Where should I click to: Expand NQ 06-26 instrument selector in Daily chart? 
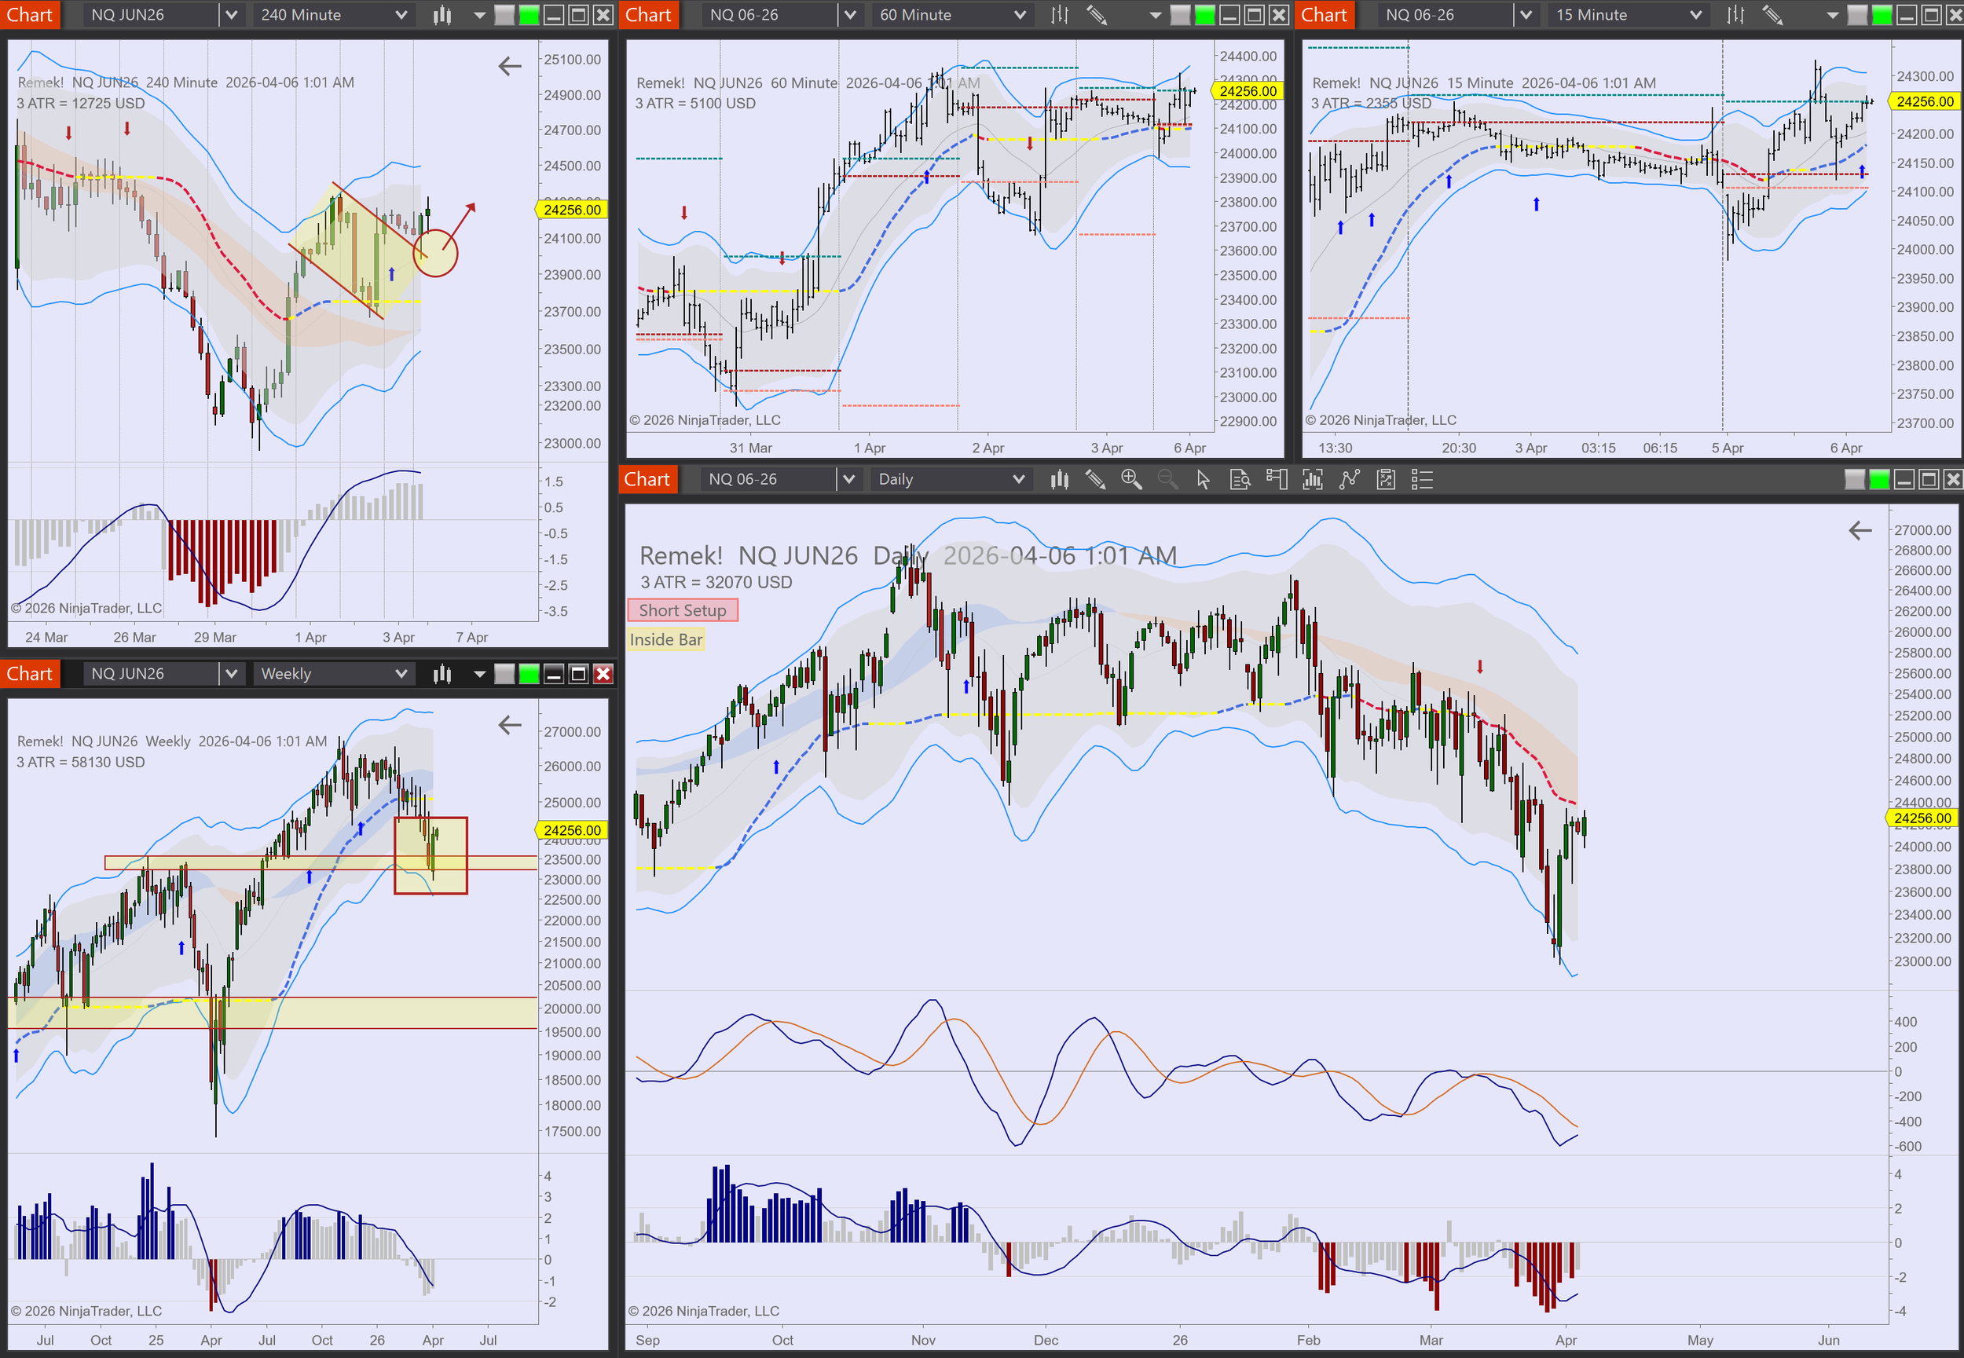tap(848, 480)
